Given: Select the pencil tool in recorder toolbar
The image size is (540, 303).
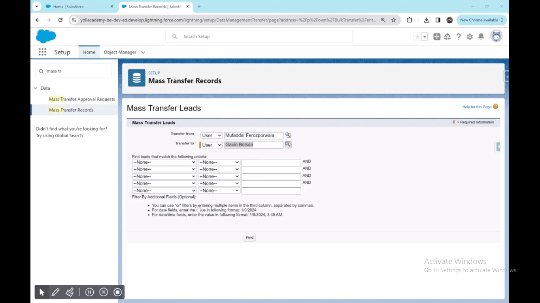Looking at the screenshot, I should coord(55,292).
